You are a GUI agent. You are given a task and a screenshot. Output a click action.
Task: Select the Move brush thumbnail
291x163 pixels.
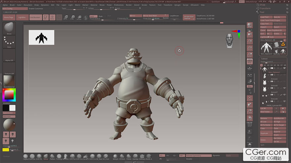[x=9, y=27]
